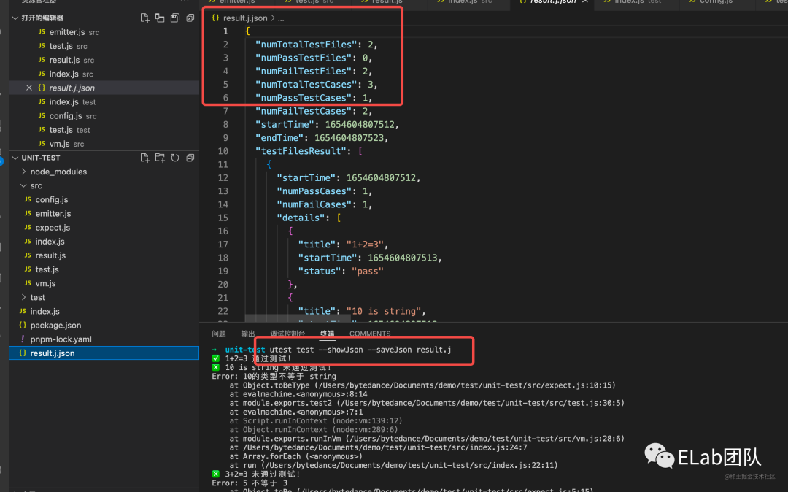Viewport: 788px width, 492px height.
Task: Click New Untitled File icon in 打开的编辑器 header
Action: pos(144,18)
